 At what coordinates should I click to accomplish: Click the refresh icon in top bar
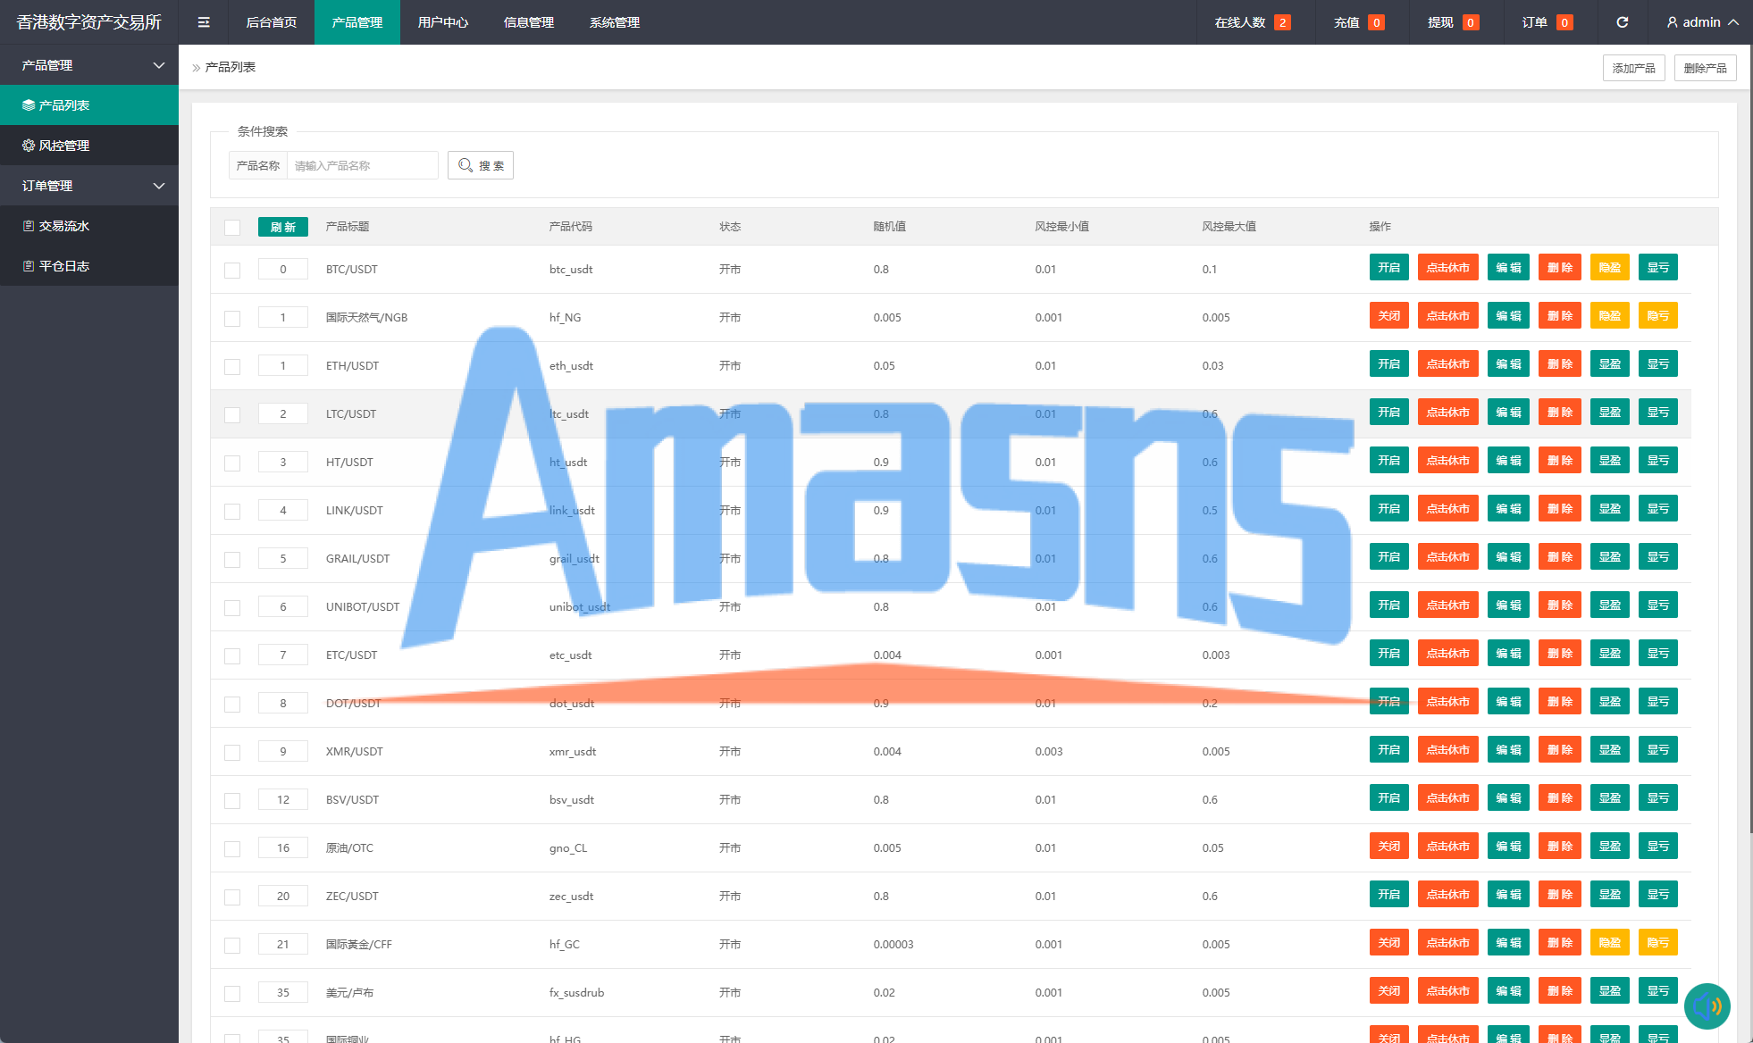point(1622,22)
